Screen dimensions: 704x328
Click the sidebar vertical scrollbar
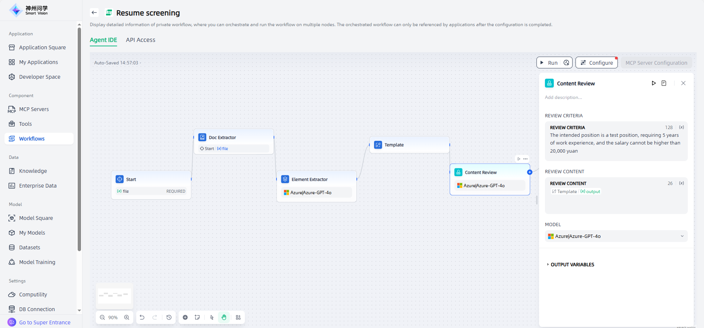tap(79, 140)
